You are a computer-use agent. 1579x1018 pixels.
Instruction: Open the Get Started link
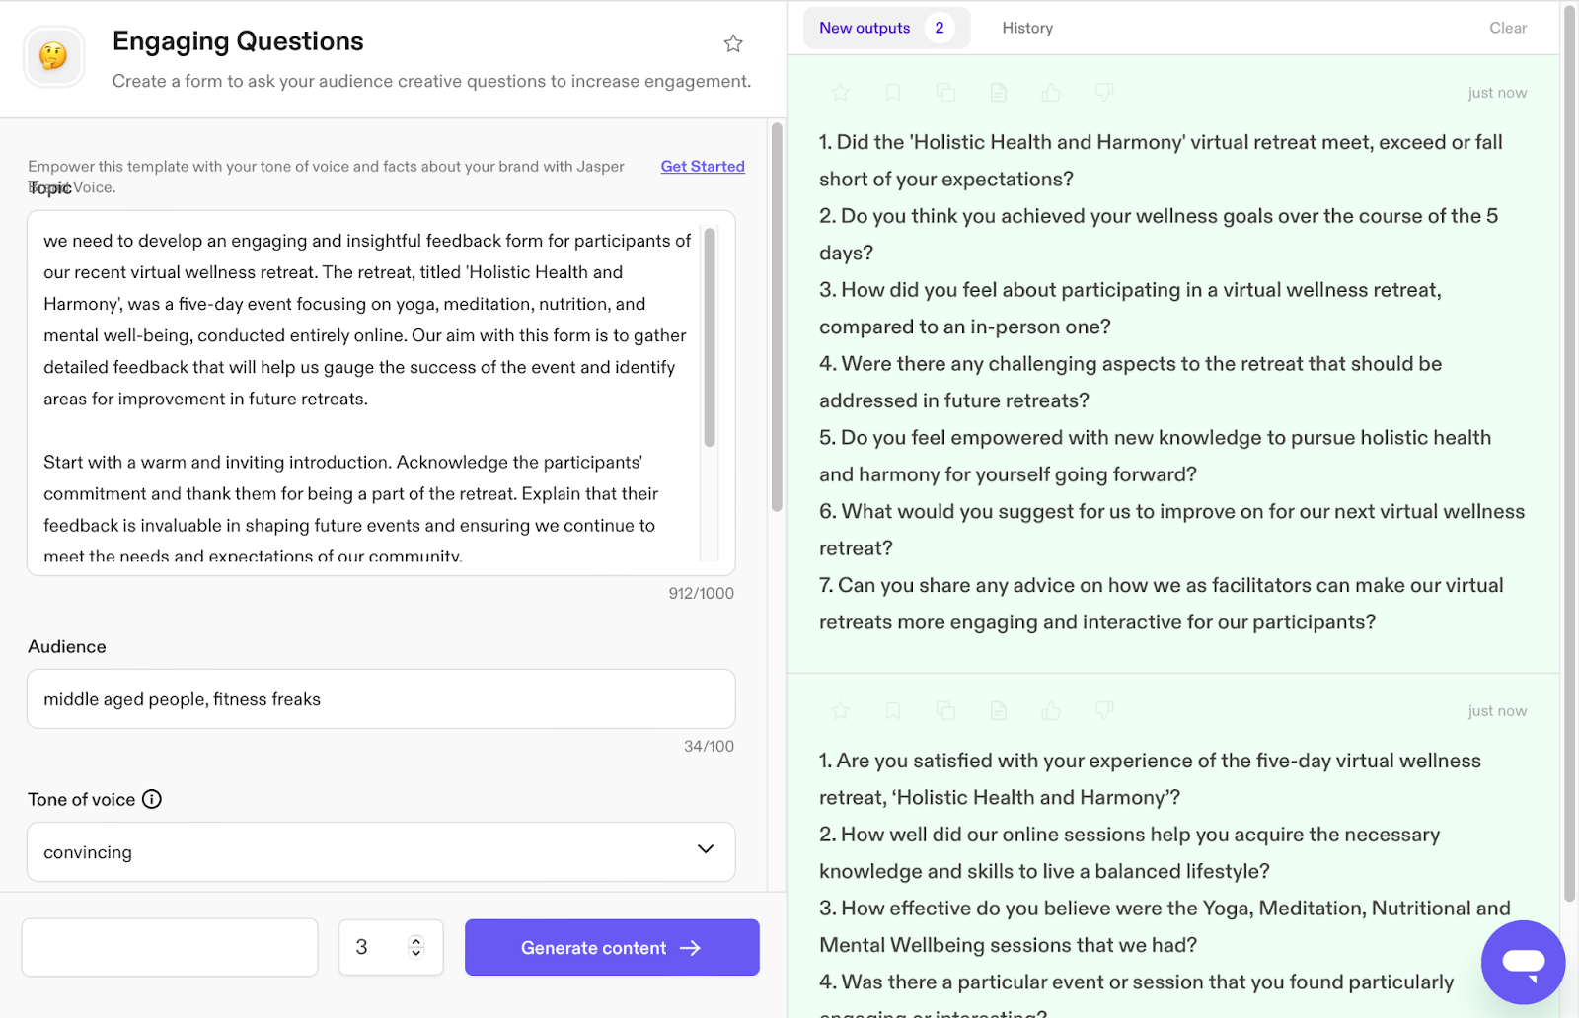pos(703,166)
